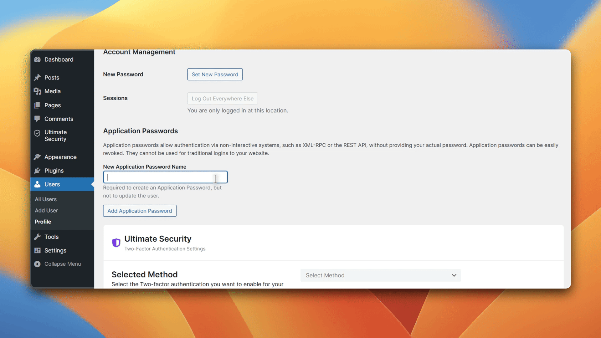Expand the two-factor method chevron
This screenshot has width=601, height=338.
pos(454,275)
